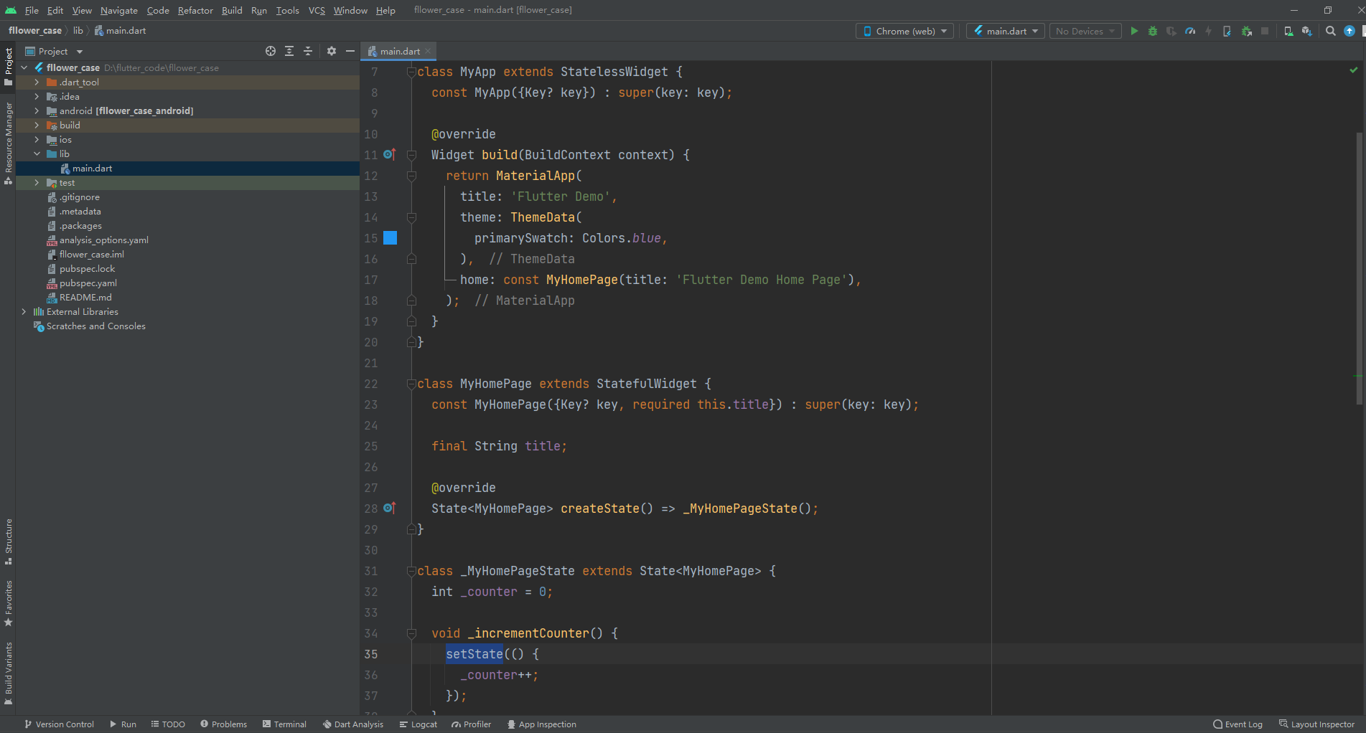Click the blue color swatch on line 15
This screenshot has height=733, width=1366.
point(390,237)
